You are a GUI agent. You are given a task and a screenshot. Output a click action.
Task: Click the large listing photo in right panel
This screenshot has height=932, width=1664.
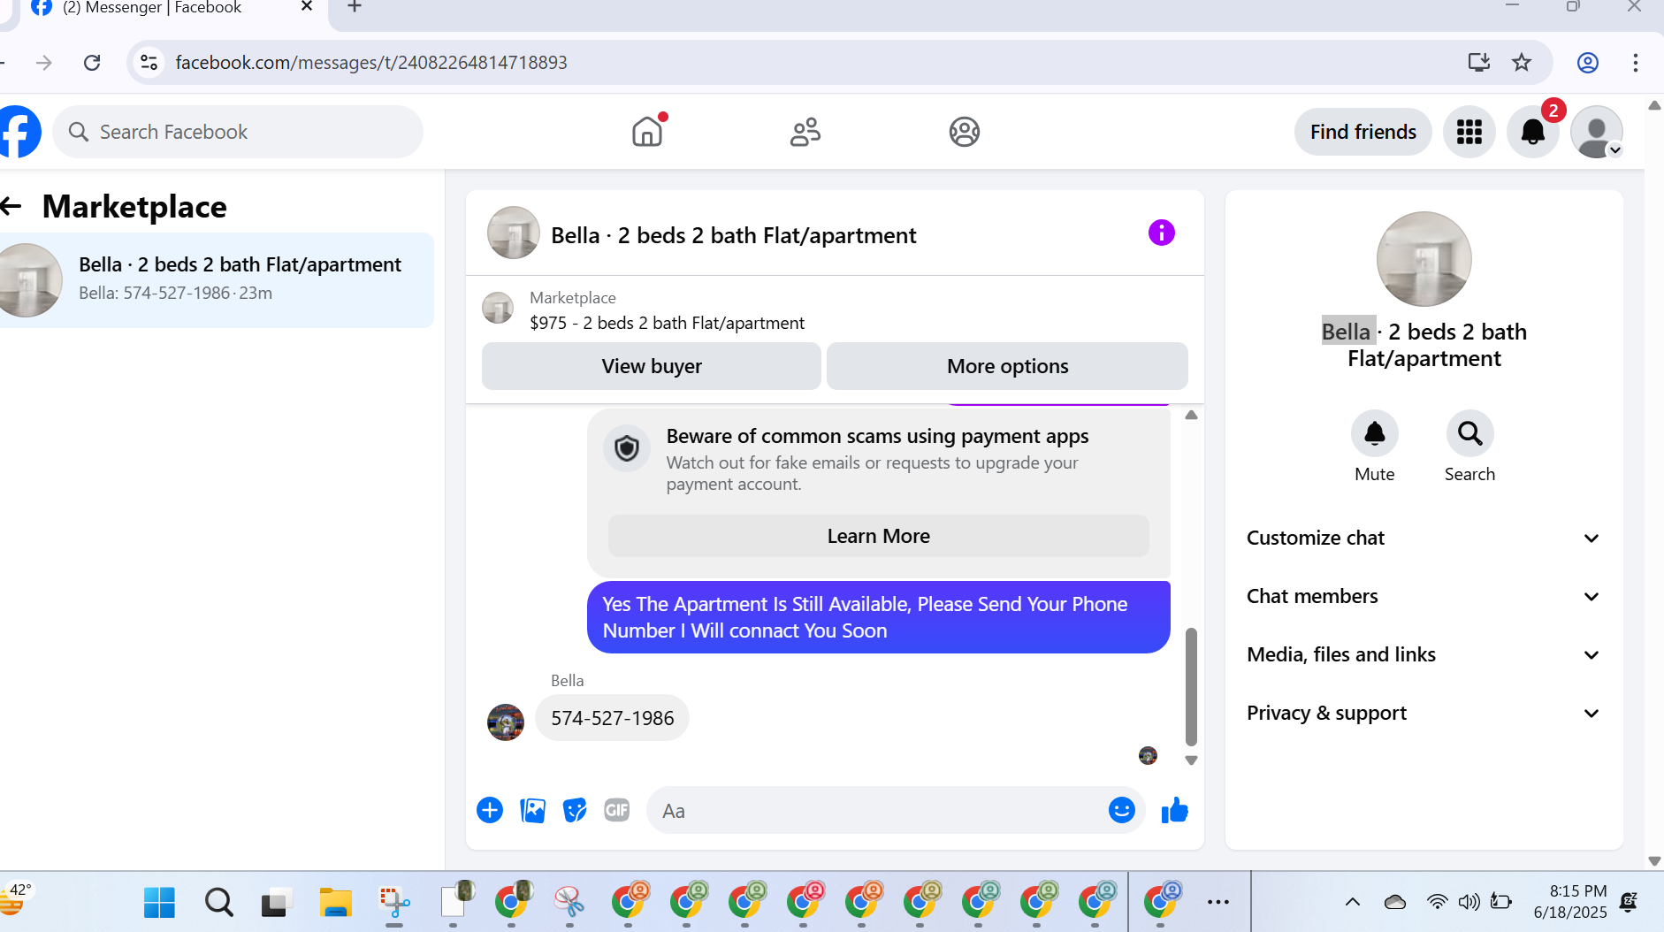click(1424, 259)
